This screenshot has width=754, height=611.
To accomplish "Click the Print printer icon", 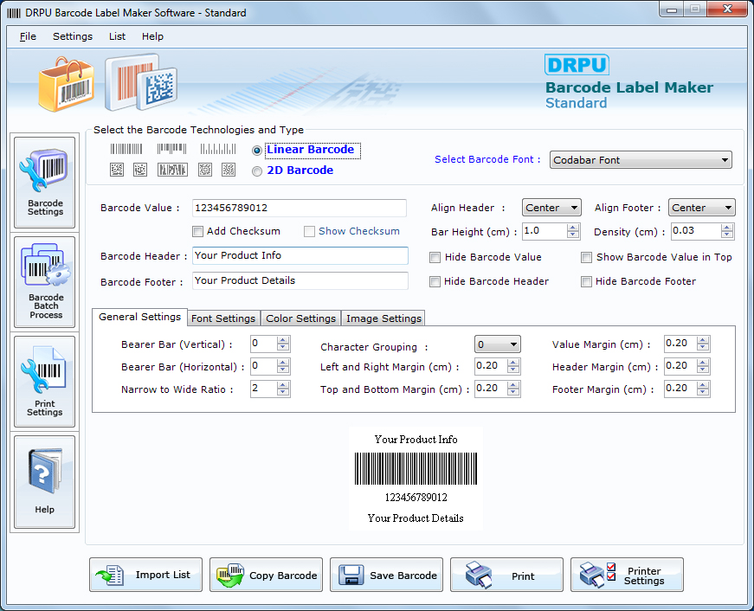I will pyautogui.click(x=479, y=575).
